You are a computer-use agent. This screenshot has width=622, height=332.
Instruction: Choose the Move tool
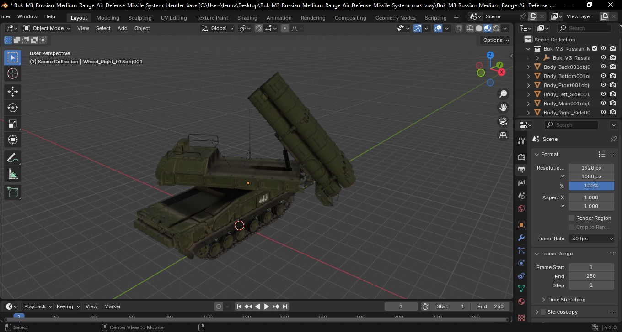coord(13,91)
